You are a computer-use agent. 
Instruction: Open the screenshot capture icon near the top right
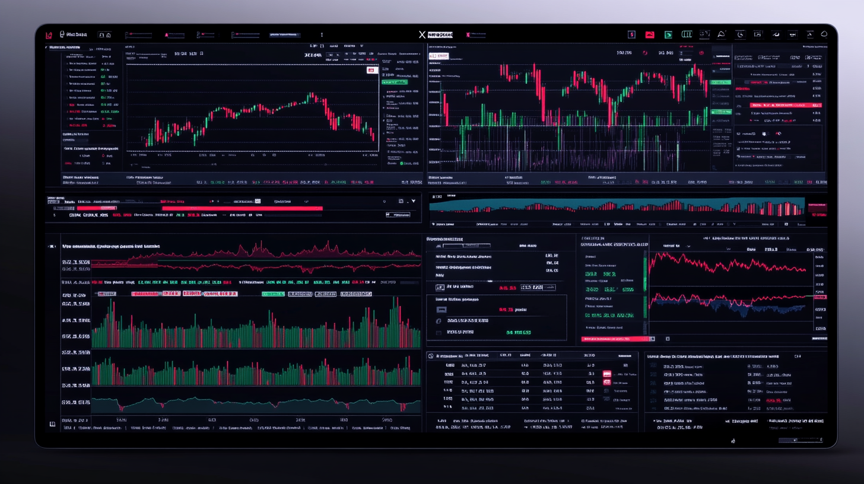click(758, 34)
